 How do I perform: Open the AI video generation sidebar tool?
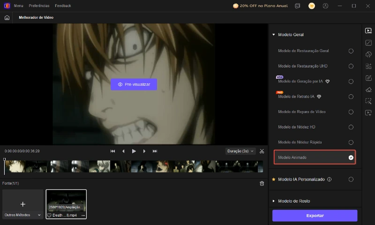coord(368,113)
